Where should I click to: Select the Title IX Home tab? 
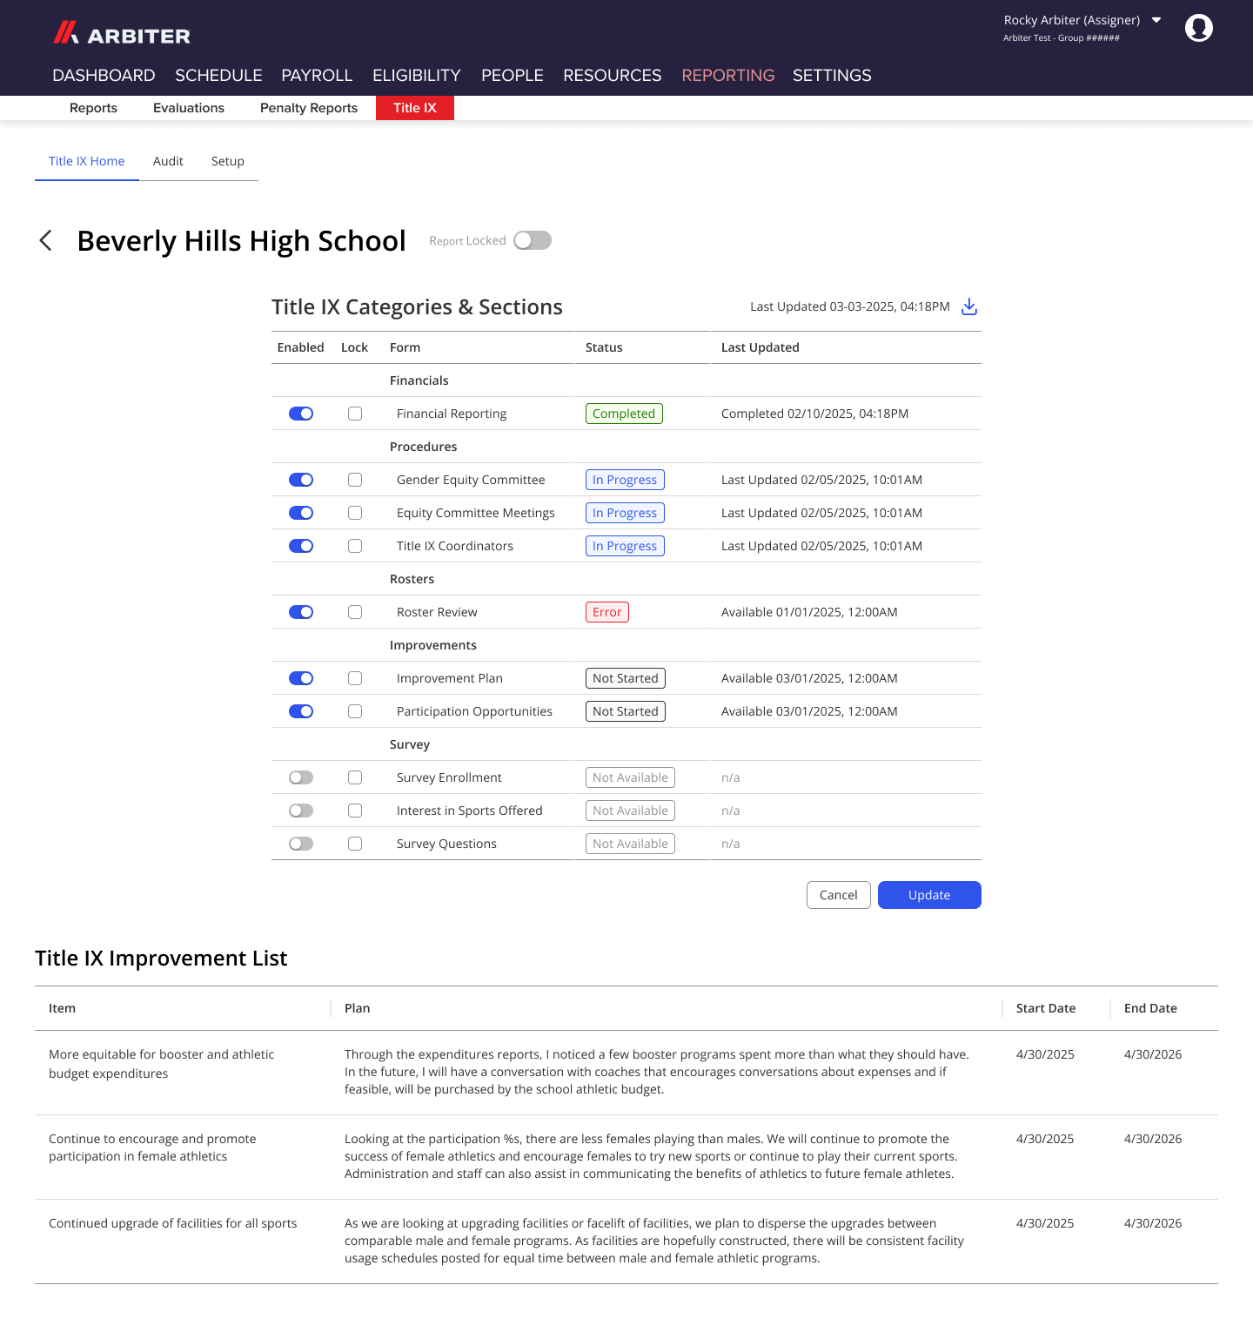click(x=86, y=161)
